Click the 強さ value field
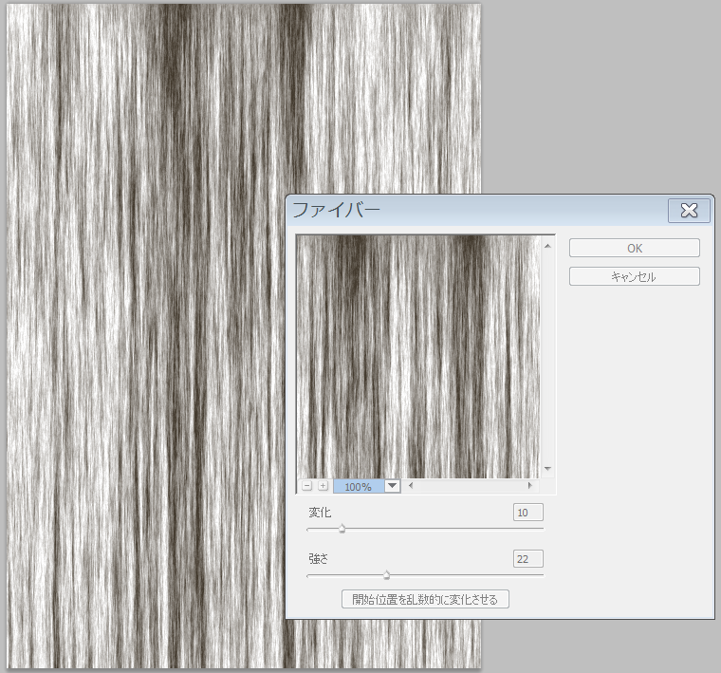This screenshot has width=721, height=673. 527,559
